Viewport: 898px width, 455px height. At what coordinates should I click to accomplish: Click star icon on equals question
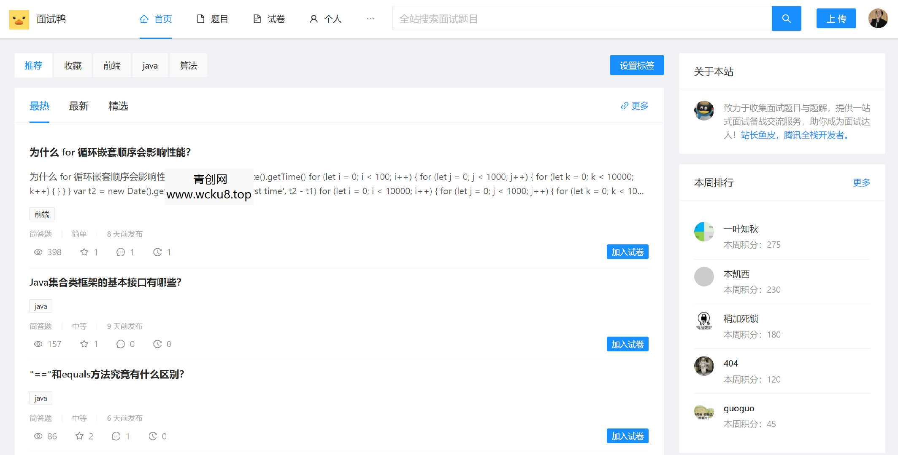point(79,436)
